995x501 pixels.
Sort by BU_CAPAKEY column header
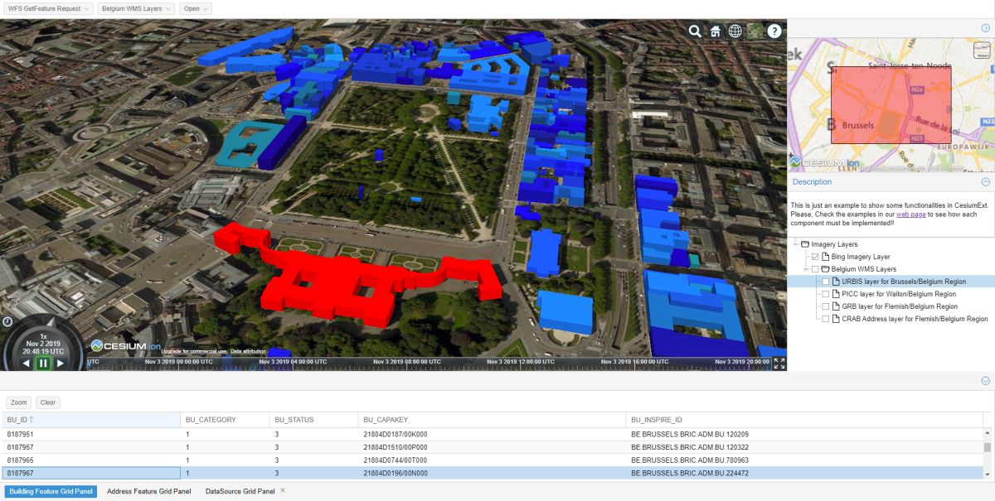click(x=493, y=420)
